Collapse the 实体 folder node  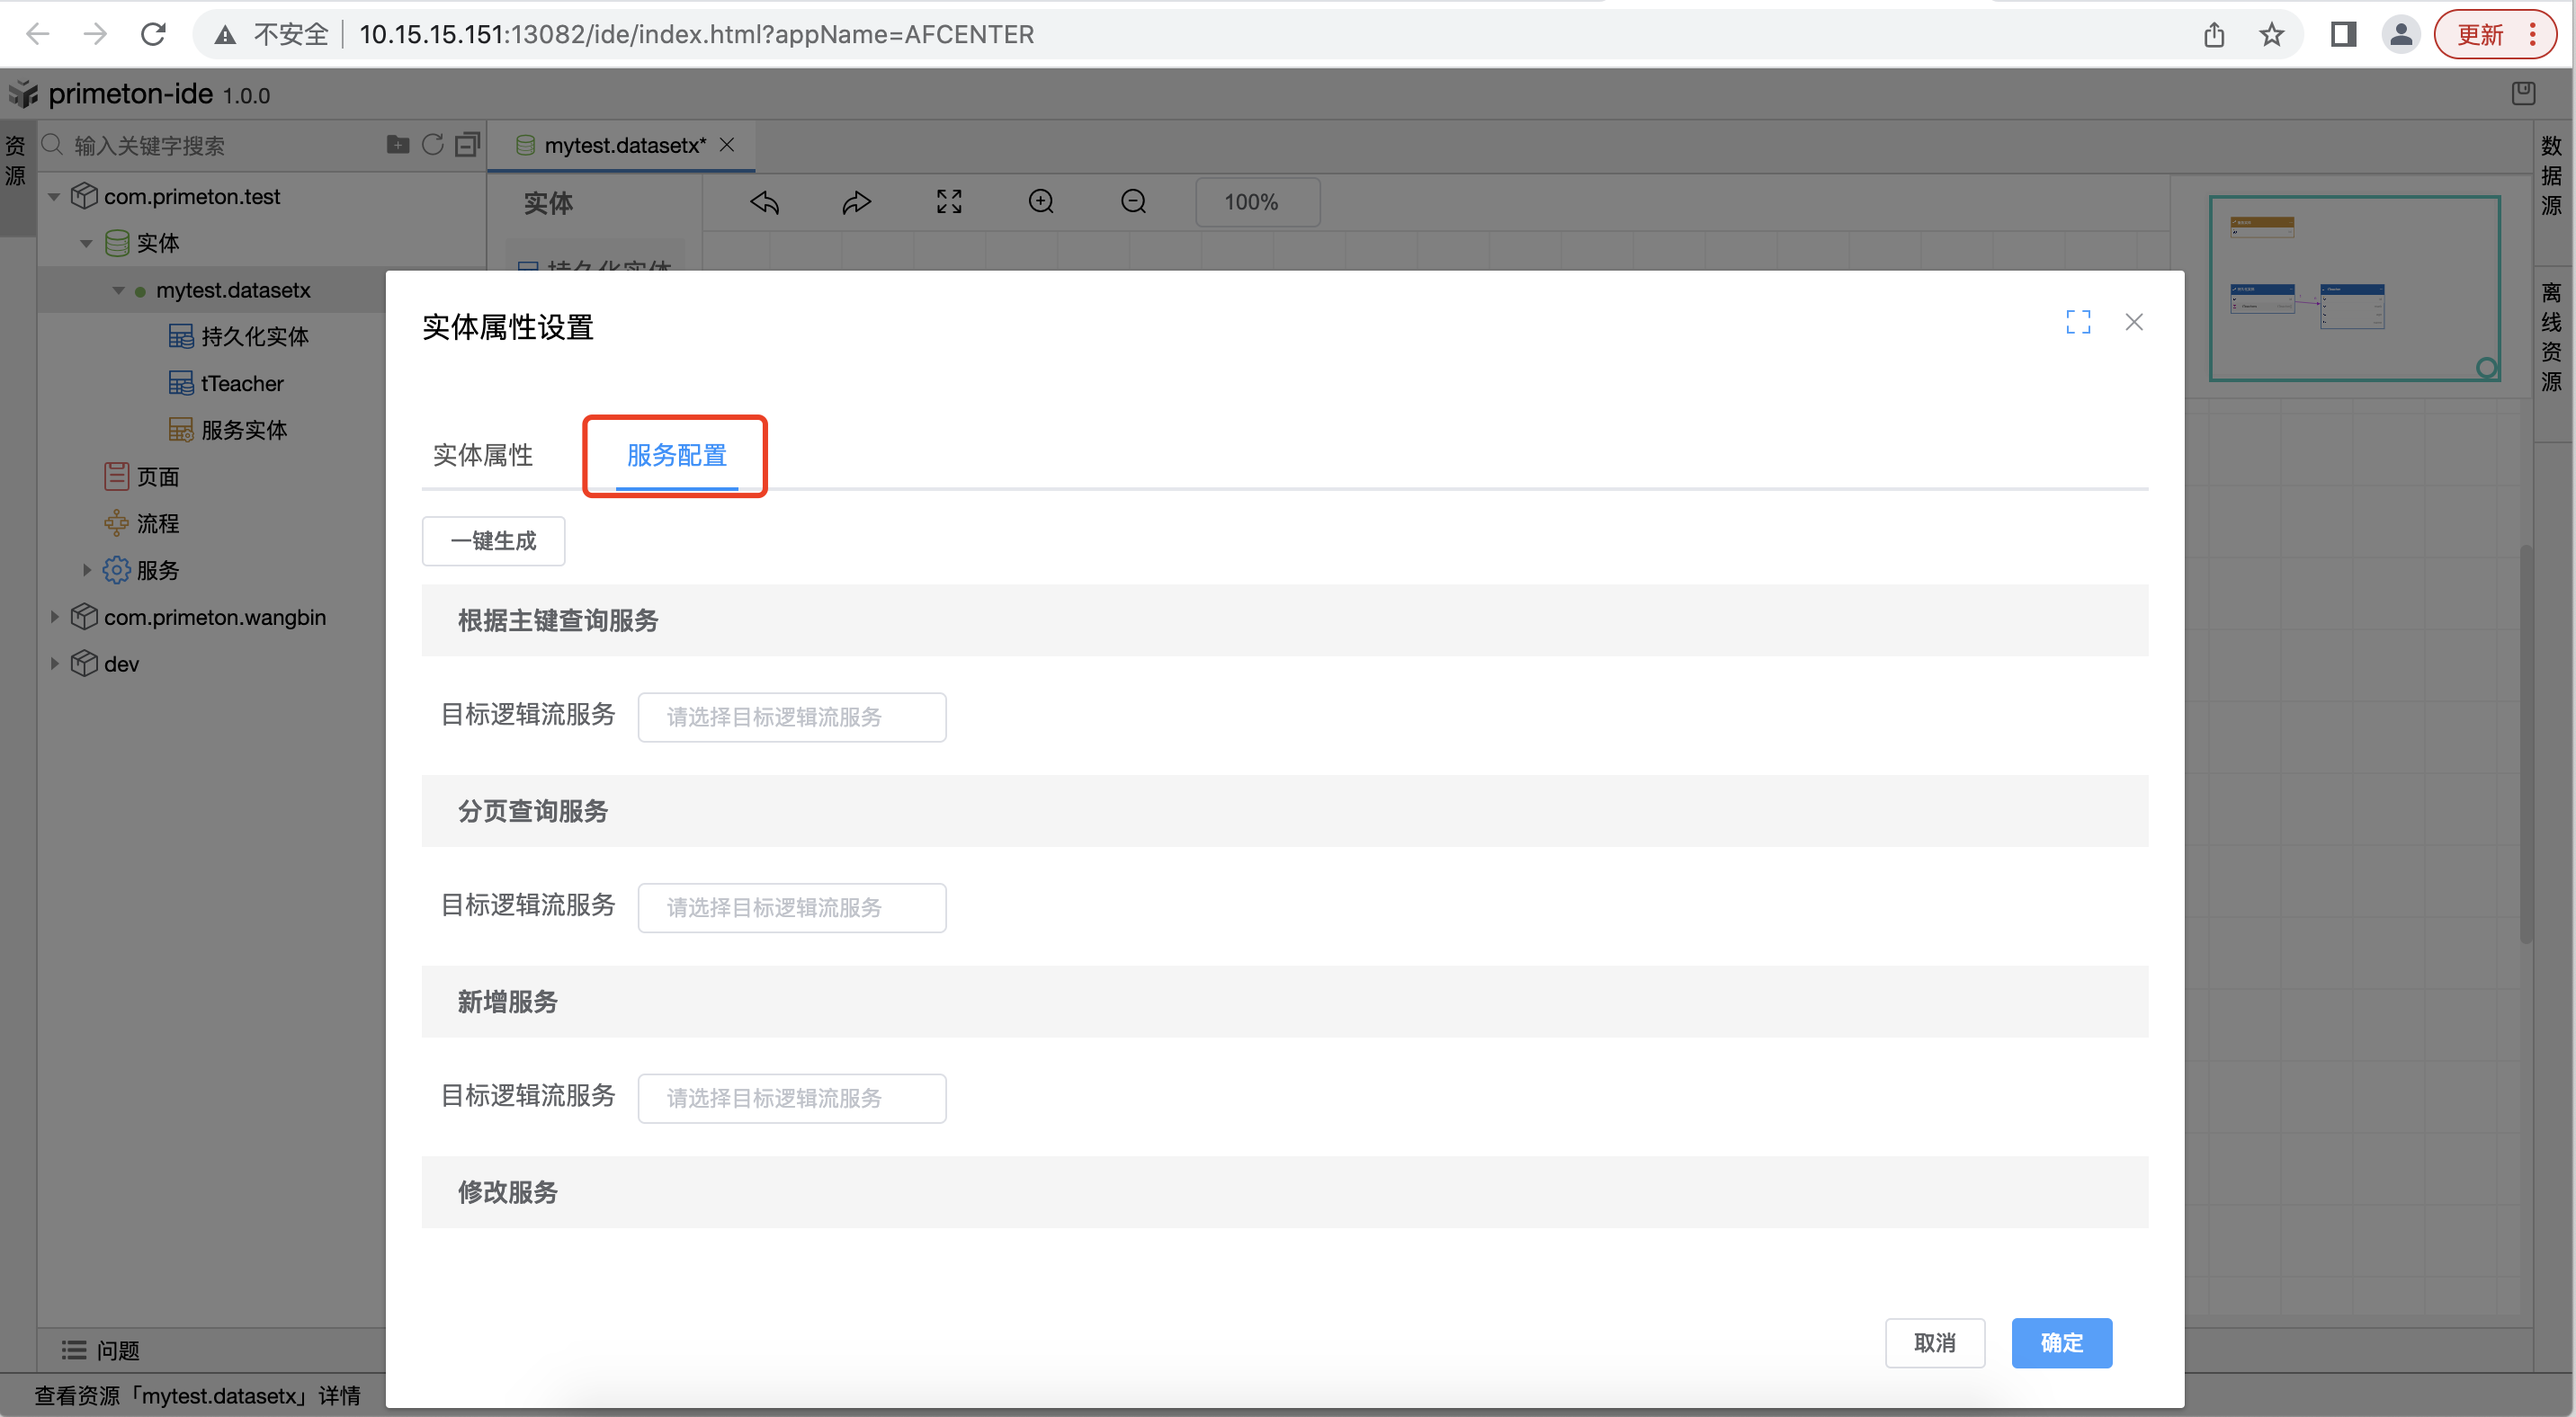coord(86,243)
